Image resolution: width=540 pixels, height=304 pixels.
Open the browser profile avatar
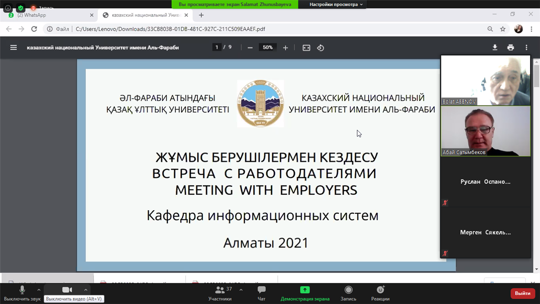coord(518,29)
